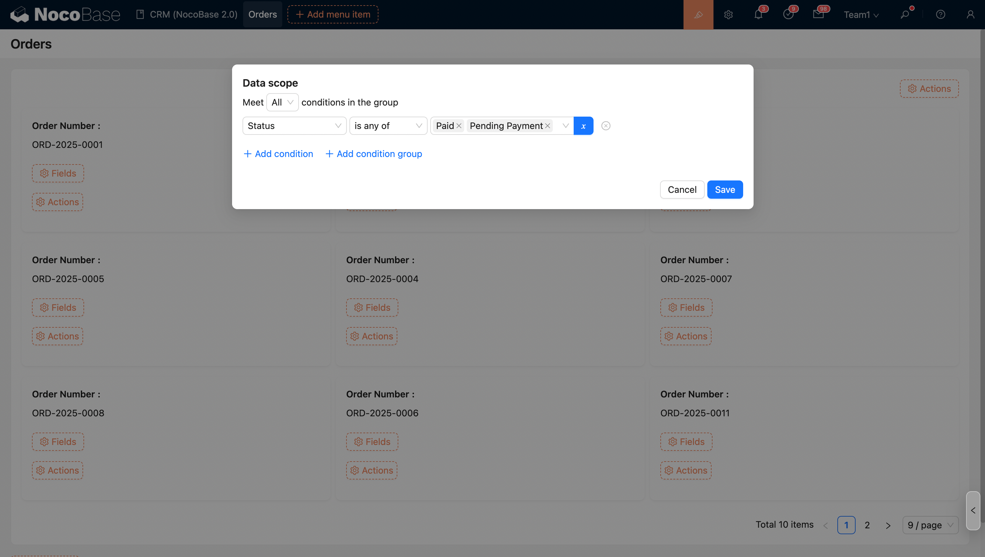Viewport: 985px width, 557px height.
Task: Open the Status field dropdown
Action: [x=294, y=126]
